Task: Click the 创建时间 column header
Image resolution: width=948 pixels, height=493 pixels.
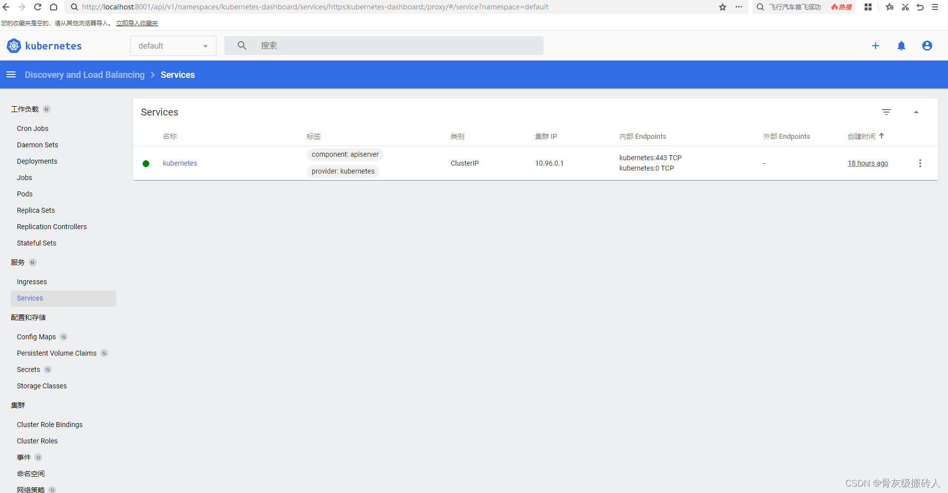Action: pos(862,136)
